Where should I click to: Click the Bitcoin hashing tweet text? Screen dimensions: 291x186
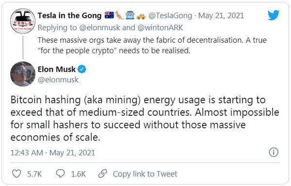(x=145, y=119)
